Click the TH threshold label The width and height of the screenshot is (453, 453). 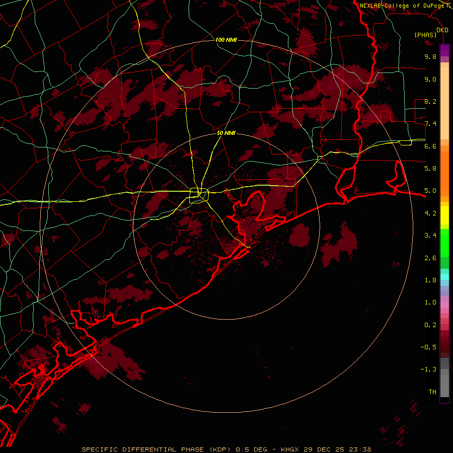(x=432, y=392)
